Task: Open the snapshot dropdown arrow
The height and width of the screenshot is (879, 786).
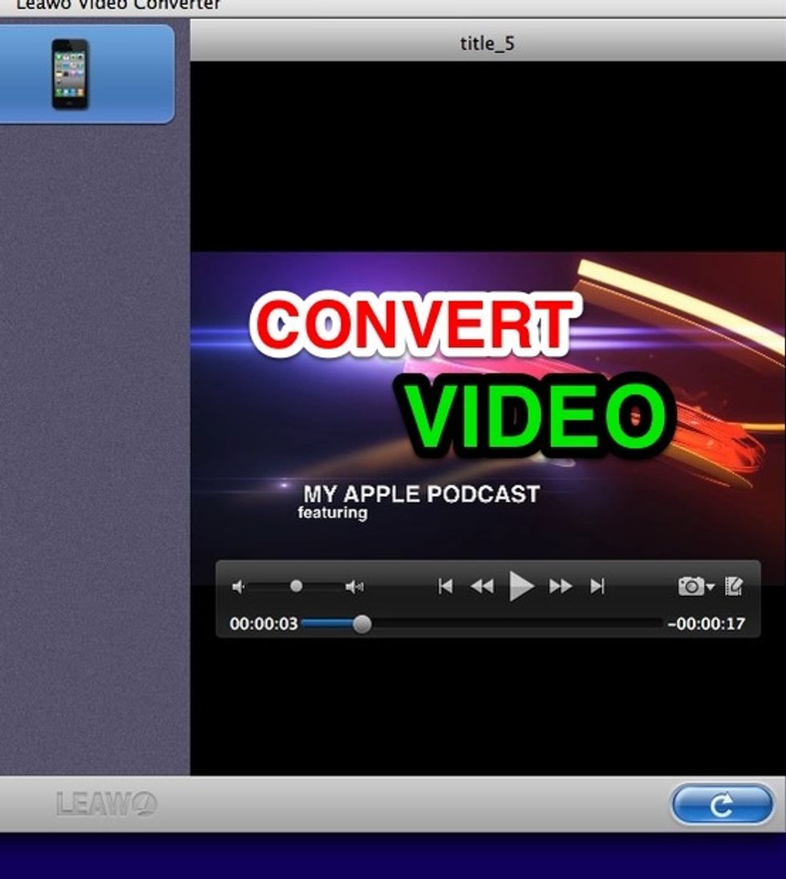Action: (711, 587)
